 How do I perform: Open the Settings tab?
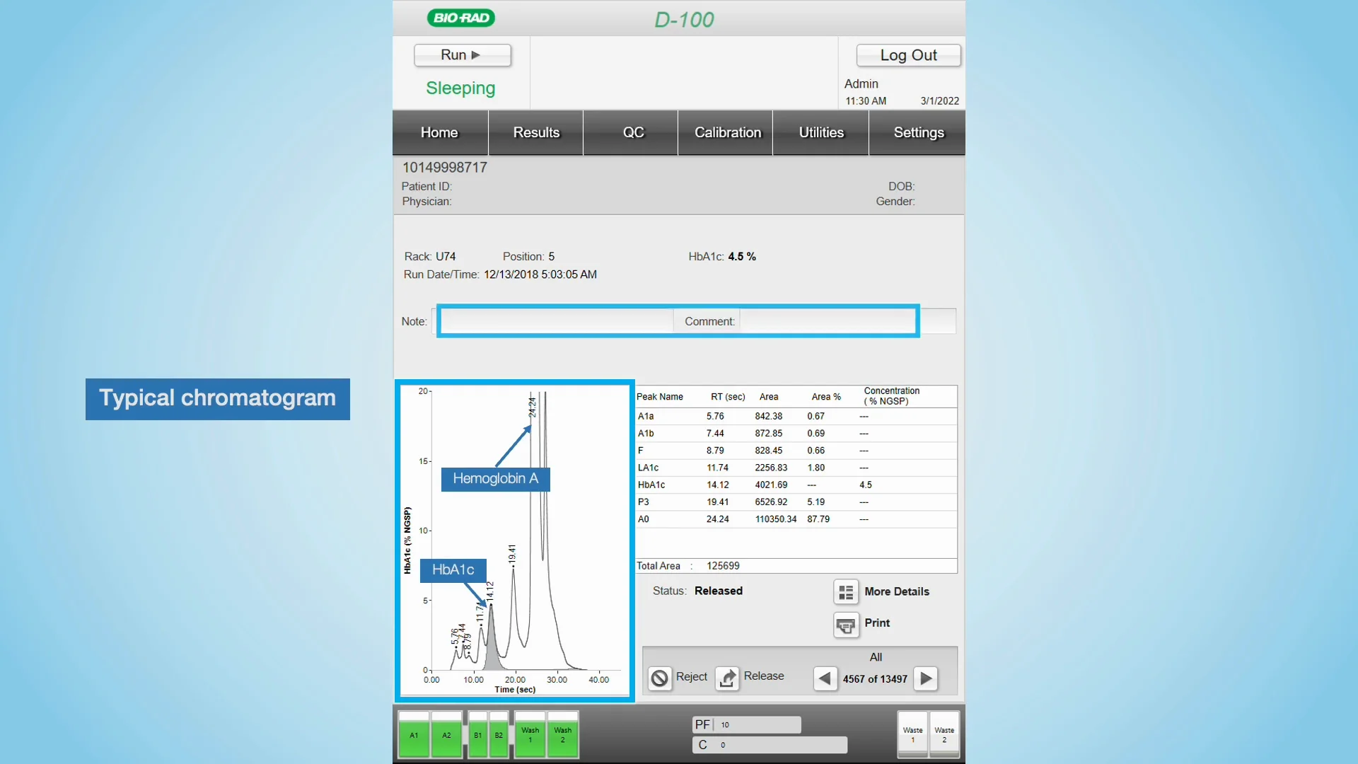click(918, 132)
